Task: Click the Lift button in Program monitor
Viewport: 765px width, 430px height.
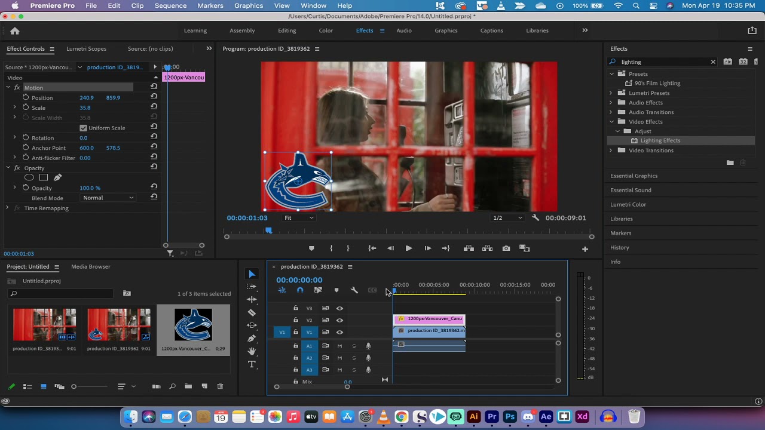Action: [x=469, y=248]
